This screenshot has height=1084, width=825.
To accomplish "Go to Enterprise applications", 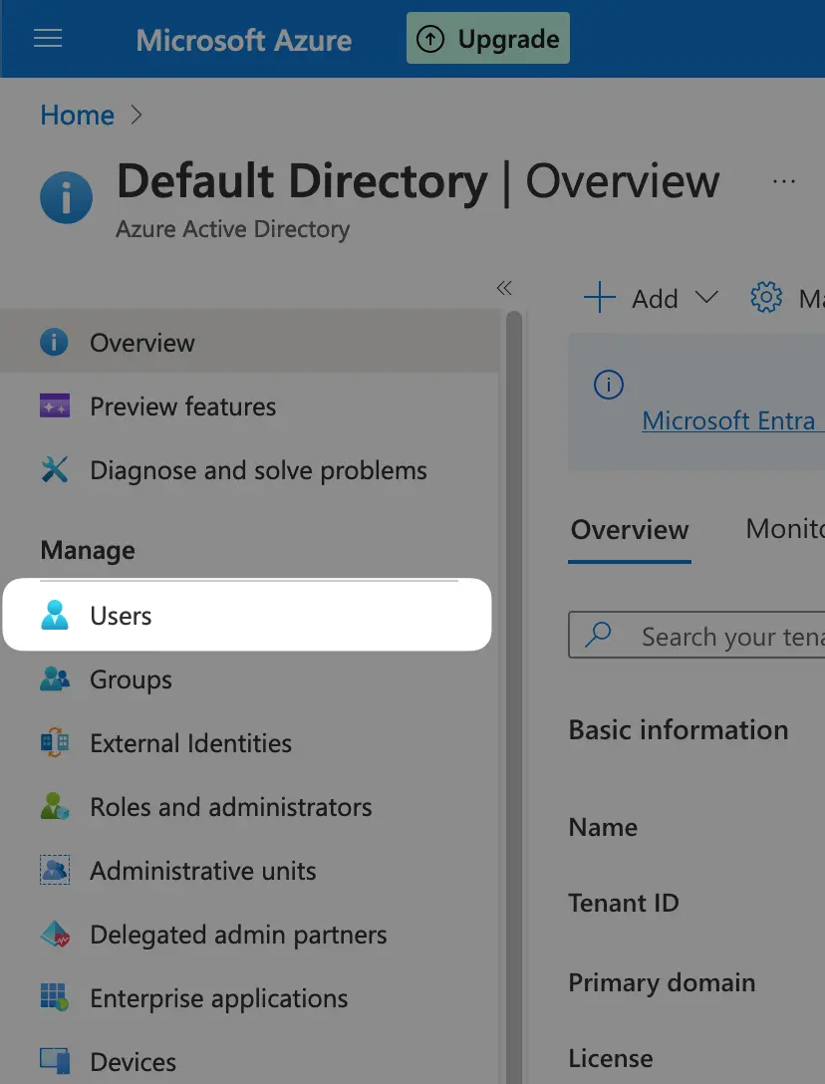I will tap(218, 997).
